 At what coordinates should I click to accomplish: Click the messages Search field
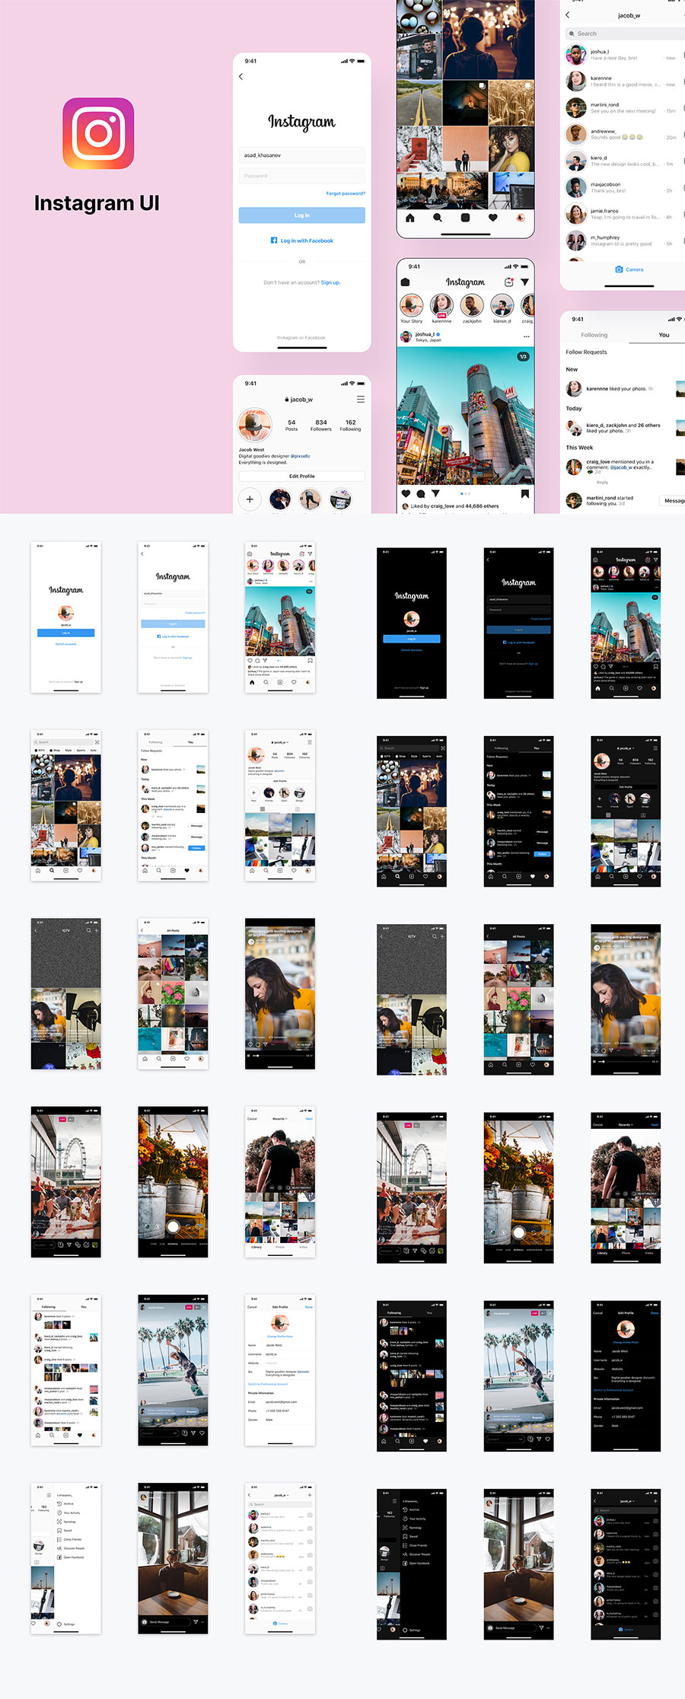click(x=626, y=33)
